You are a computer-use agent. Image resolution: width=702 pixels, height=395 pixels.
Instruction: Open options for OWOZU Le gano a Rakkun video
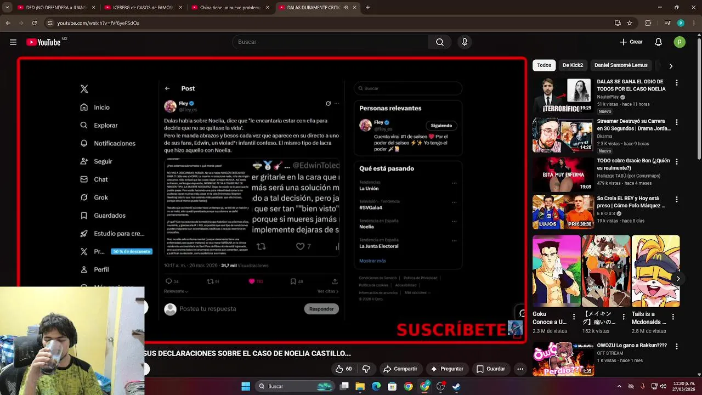[x=676, y=347]
